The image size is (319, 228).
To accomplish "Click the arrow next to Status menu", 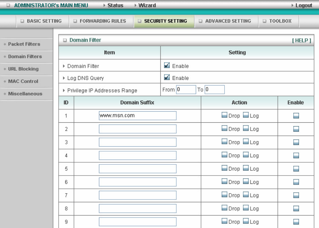I will [104, 5].
